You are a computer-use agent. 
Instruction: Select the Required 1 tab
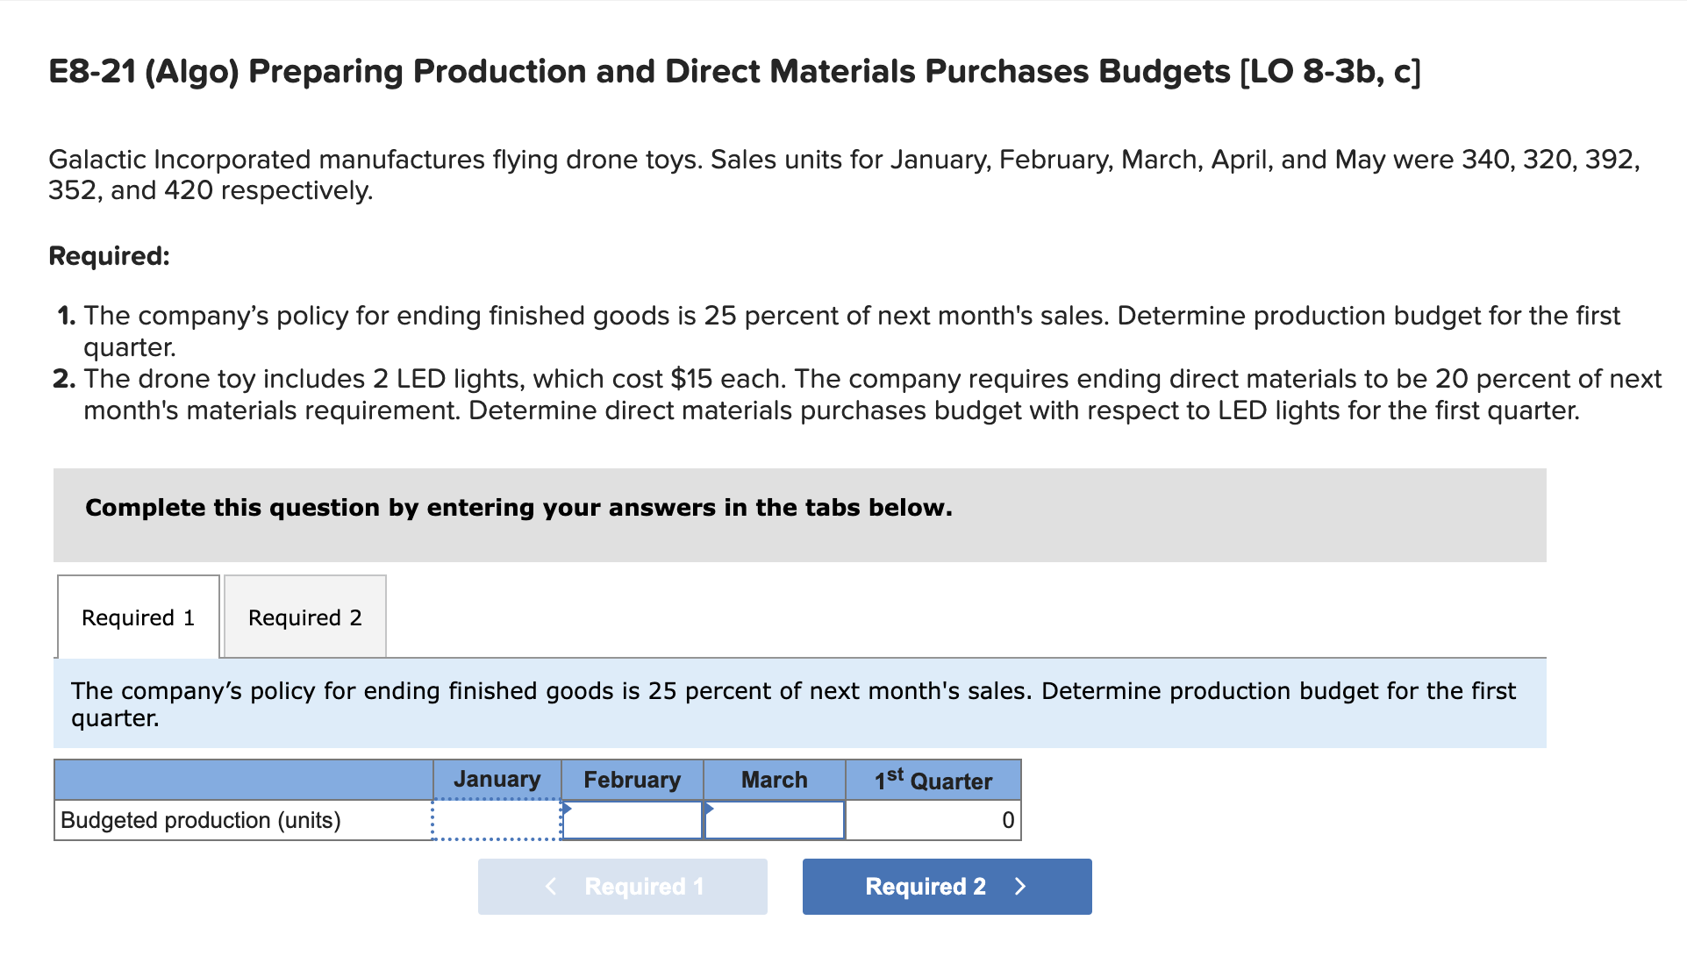(x=137, y=617)
